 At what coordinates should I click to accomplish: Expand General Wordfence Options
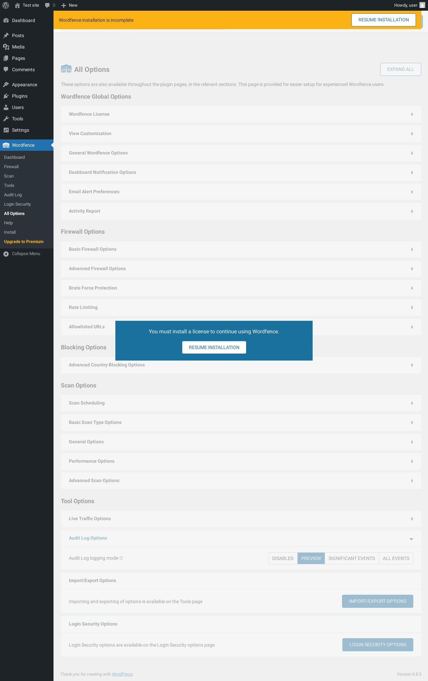pyautogui.click(x=241, y=153)
